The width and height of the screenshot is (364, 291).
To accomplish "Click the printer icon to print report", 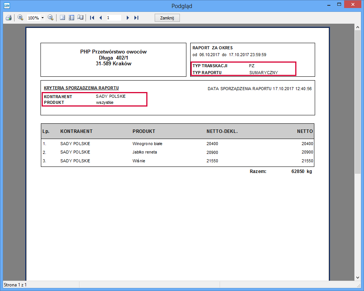I will point(8,18).
